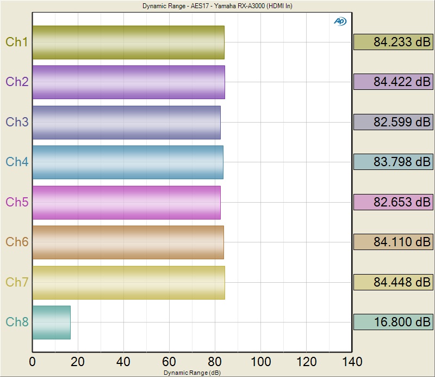
Task: Select the Dynamic Range (dB) axis title
Action: click(x=192, y=372)
